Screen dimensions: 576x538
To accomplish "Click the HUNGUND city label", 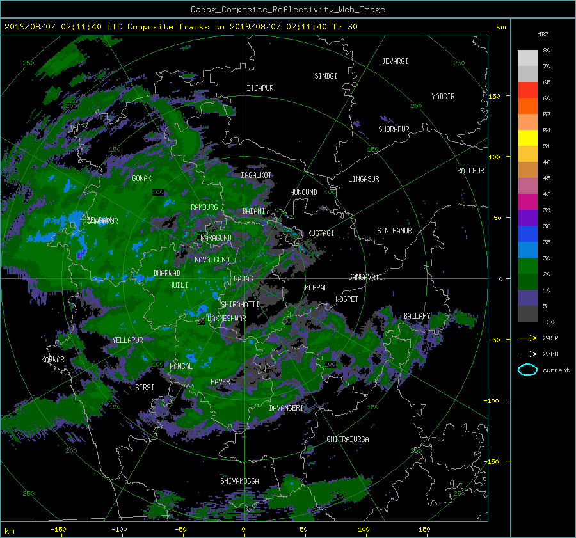I will (x=303, y=193).
